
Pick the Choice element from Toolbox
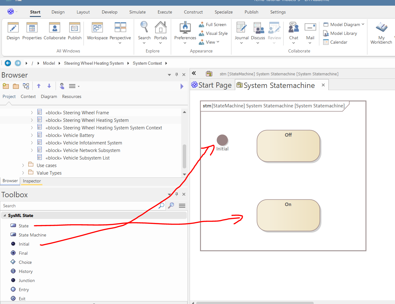pos(25,262)
